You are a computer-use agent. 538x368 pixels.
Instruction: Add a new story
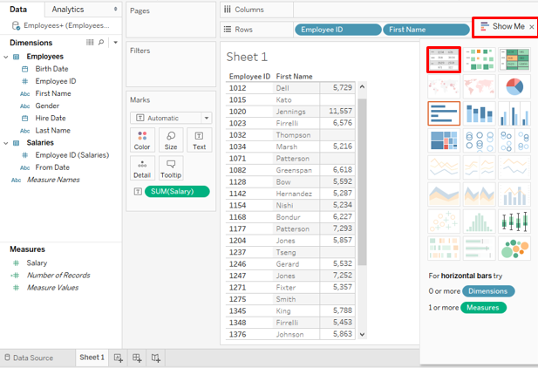[x=156, y=358]
